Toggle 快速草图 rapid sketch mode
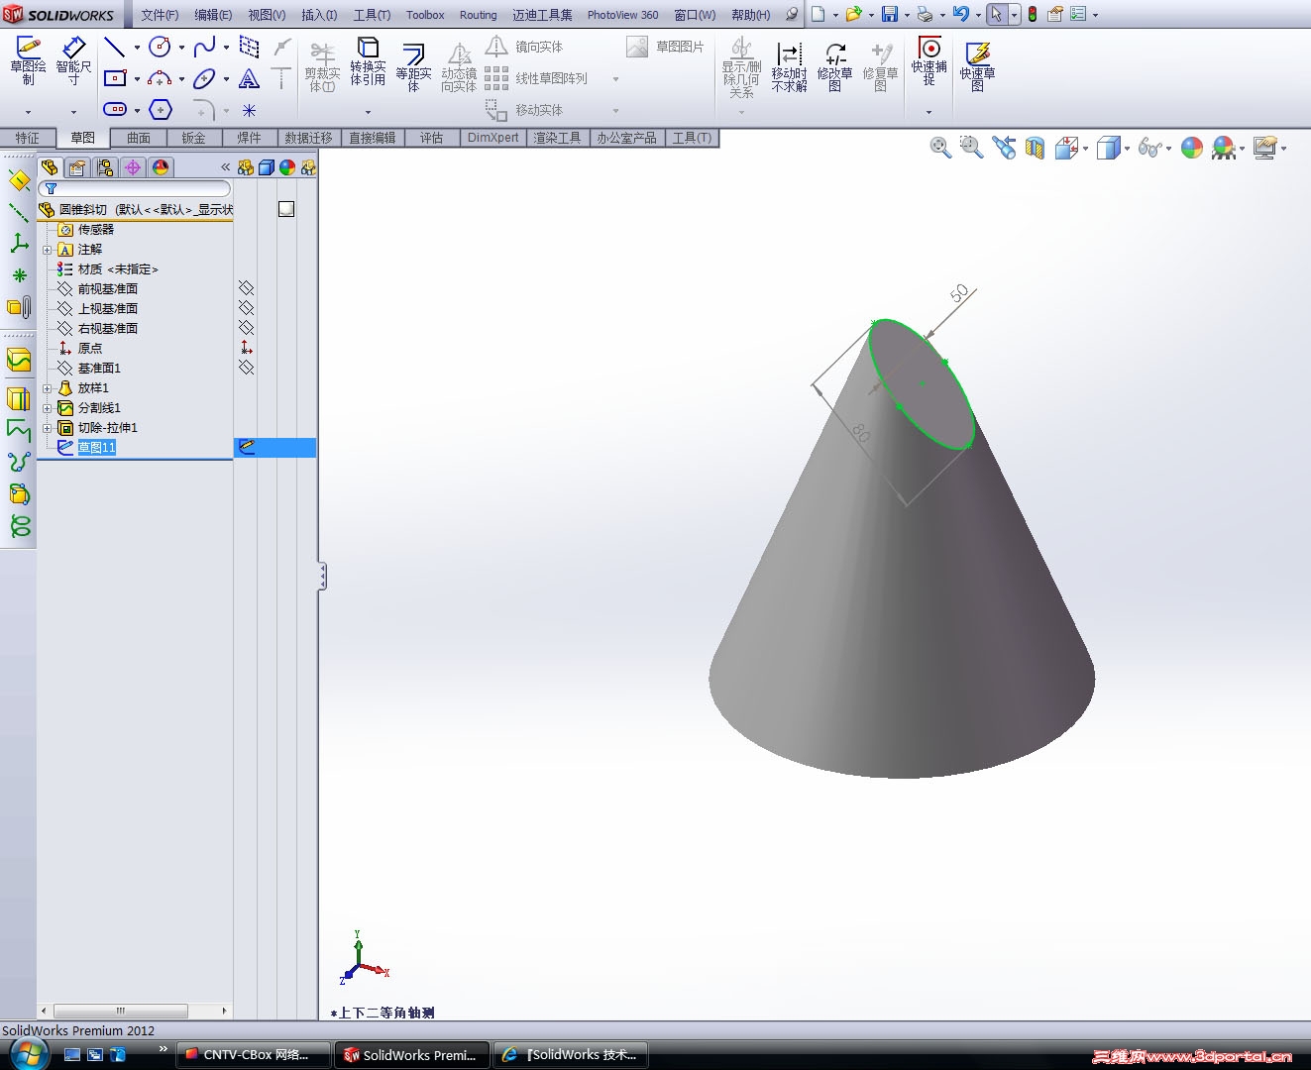 pos(977,66)
